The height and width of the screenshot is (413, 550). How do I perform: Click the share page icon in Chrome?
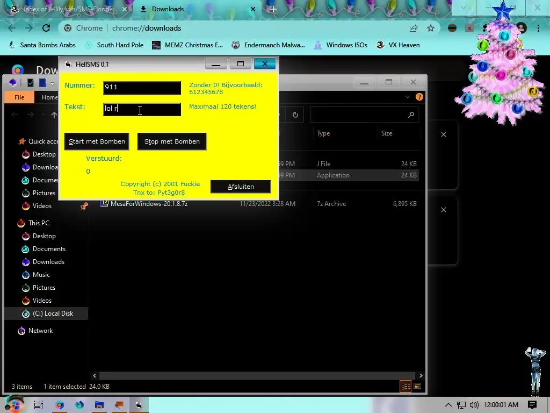pos(414,28)
